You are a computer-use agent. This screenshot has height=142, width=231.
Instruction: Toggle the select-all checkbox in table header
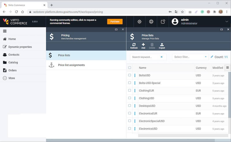click(130, 68)
